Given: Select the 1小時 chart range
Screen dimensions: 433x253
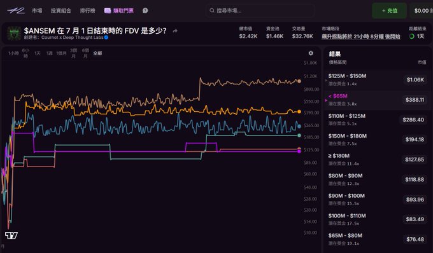Looking at the screenshot, I should (x=13, y=53).
